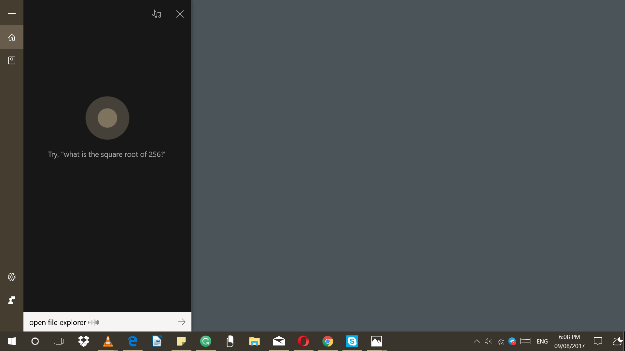This screenshot has width=625, height=351.
Task: Open Google Chrome from taskbar
Action: click(328, 341)
